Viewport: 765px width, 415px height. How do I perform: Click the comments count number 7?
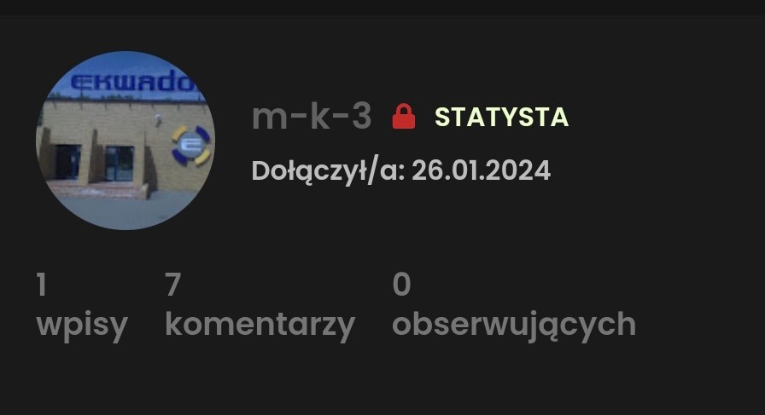(x=173, y=285)
